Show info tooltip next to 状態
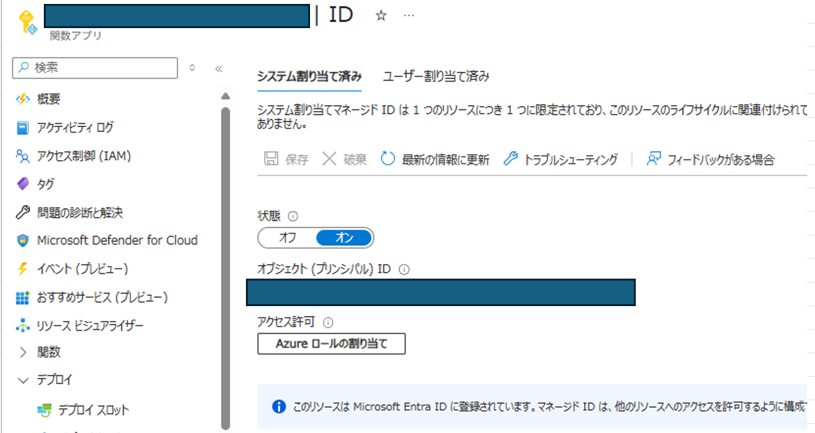Screen dimensions: 815x433 click(294, 216)
